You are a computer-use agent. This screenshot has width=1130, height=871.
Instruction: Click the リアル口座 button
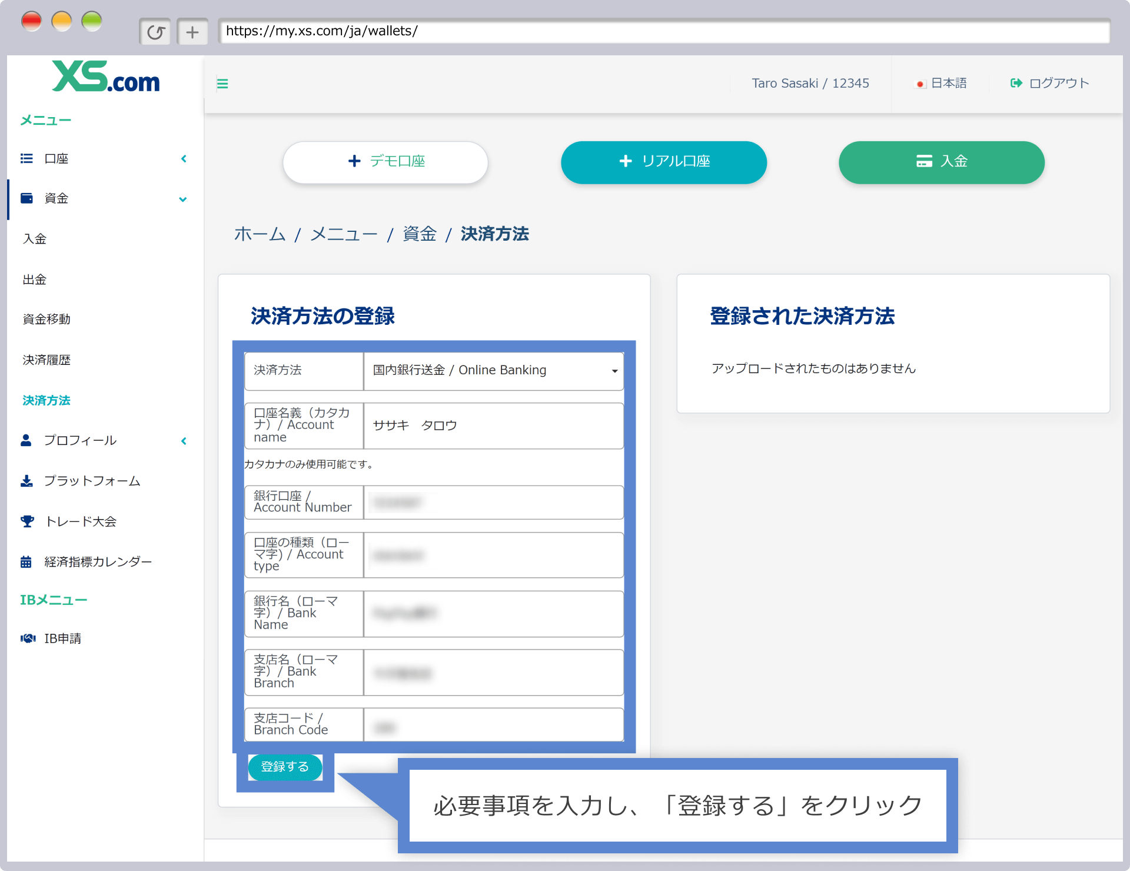(664, 162)
